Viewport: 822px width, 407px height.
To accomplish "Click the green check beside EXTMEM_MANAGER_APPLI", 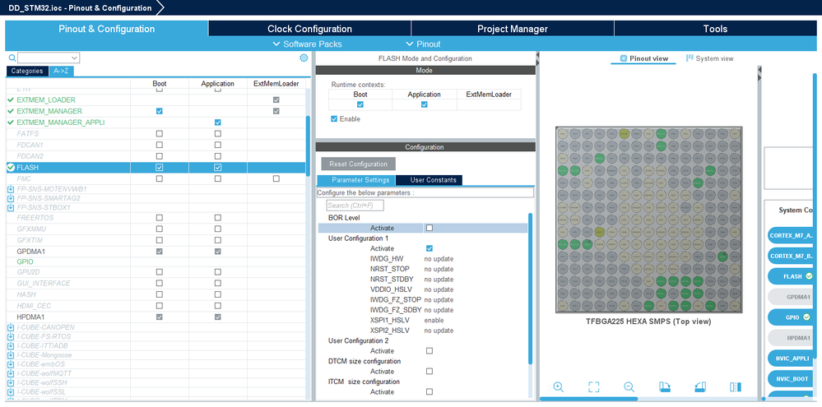I will coord(11,122).
